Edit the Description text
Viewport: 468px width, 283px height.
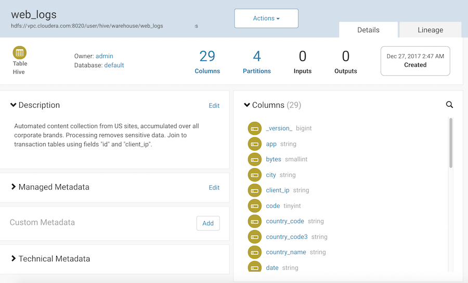point(214,106)
